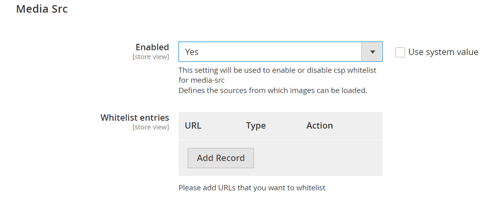Viewport: 483px width, 199px height.
Task: Click the Type column header
Action: coord(256,126)
